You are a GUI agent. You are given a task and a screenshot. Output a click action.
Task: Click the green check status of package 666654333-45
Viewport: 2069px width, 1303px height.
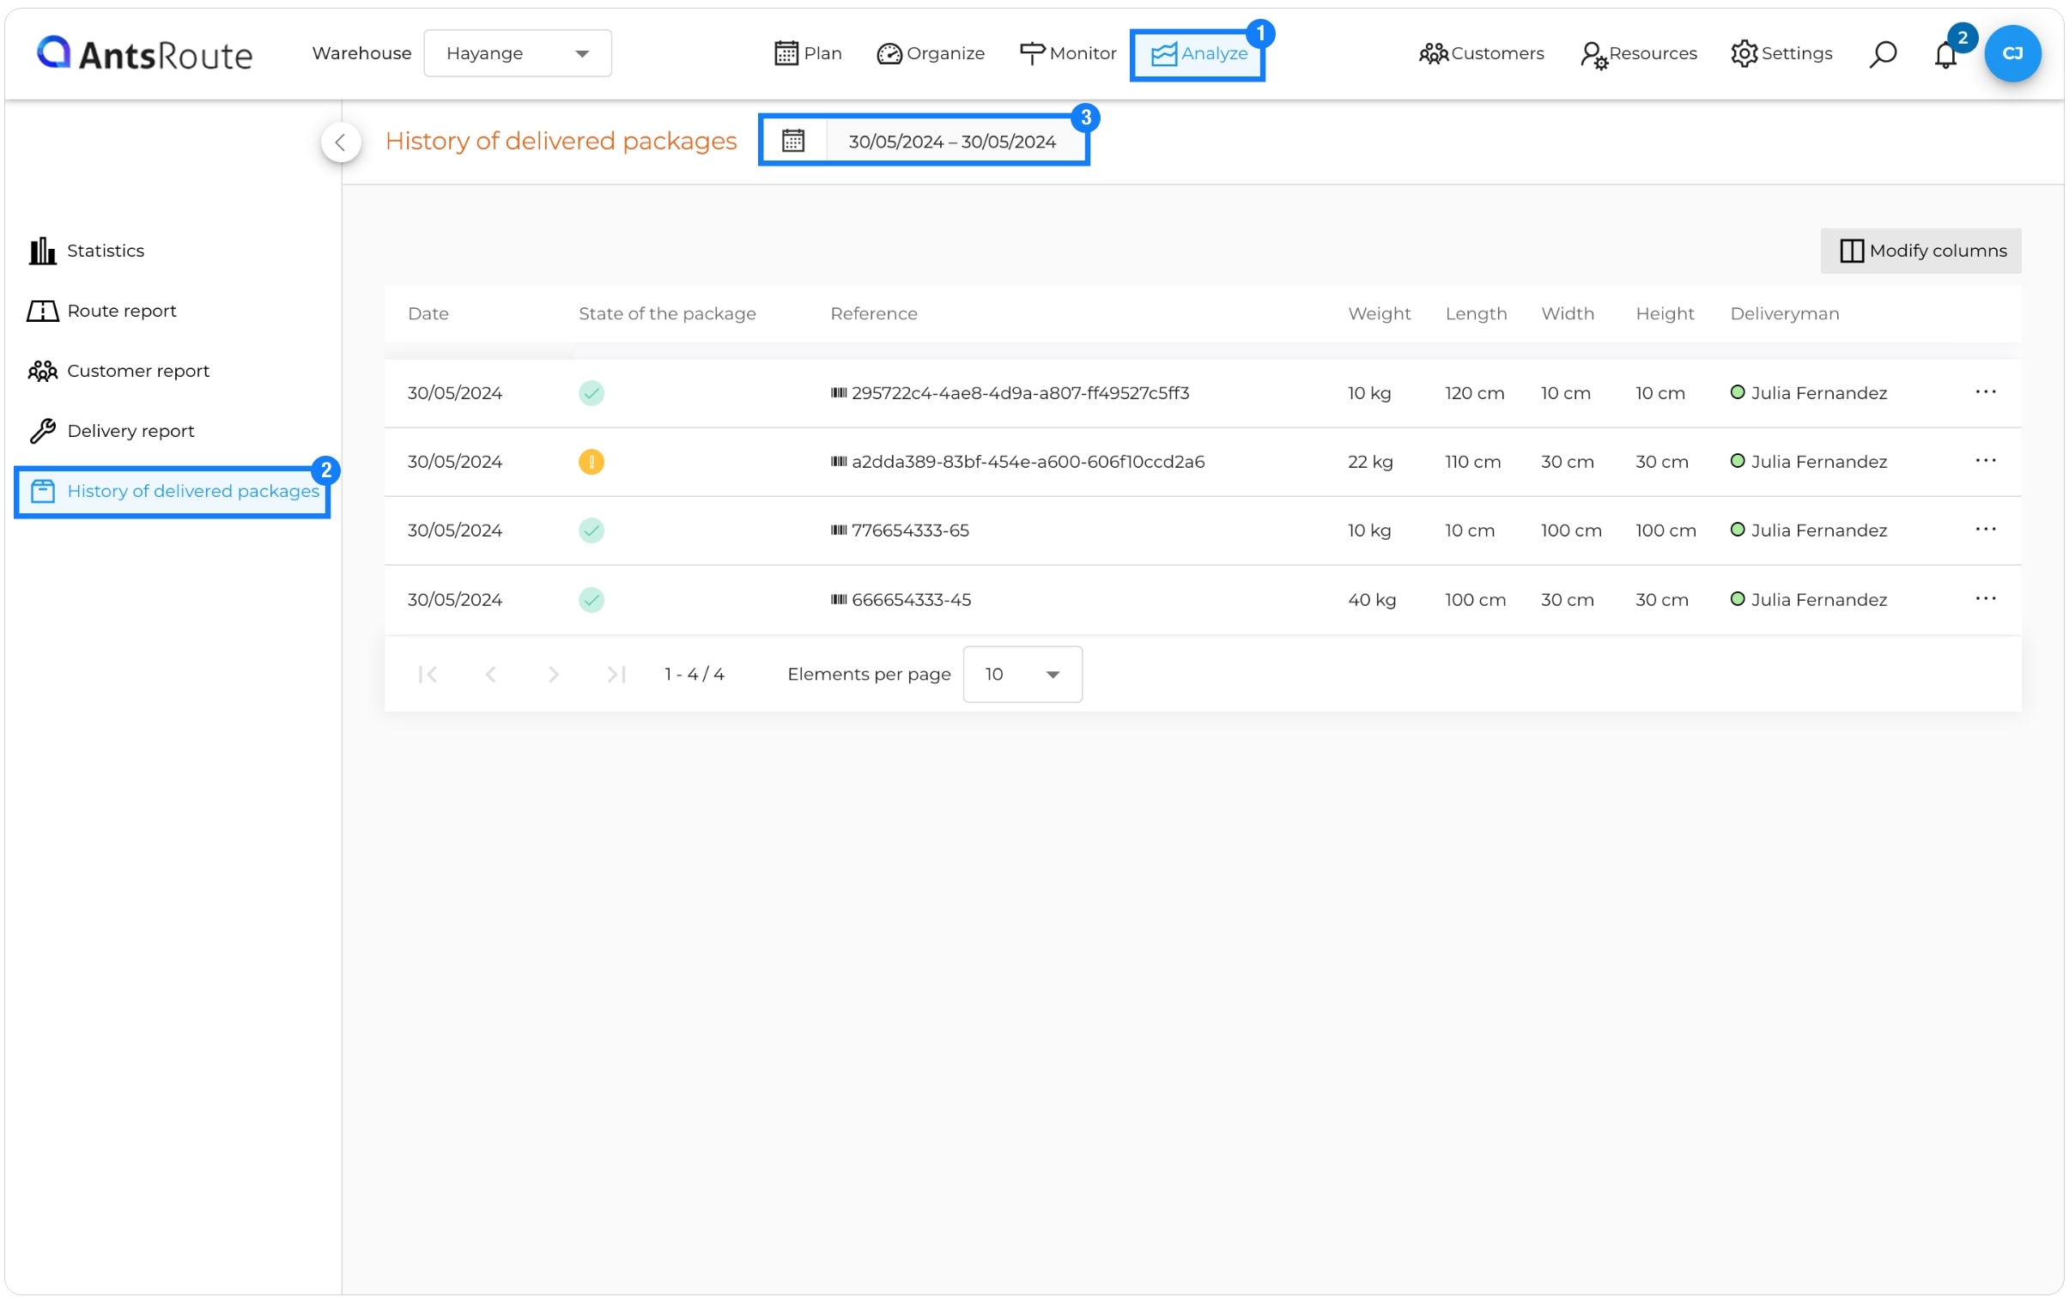point(592,600)
